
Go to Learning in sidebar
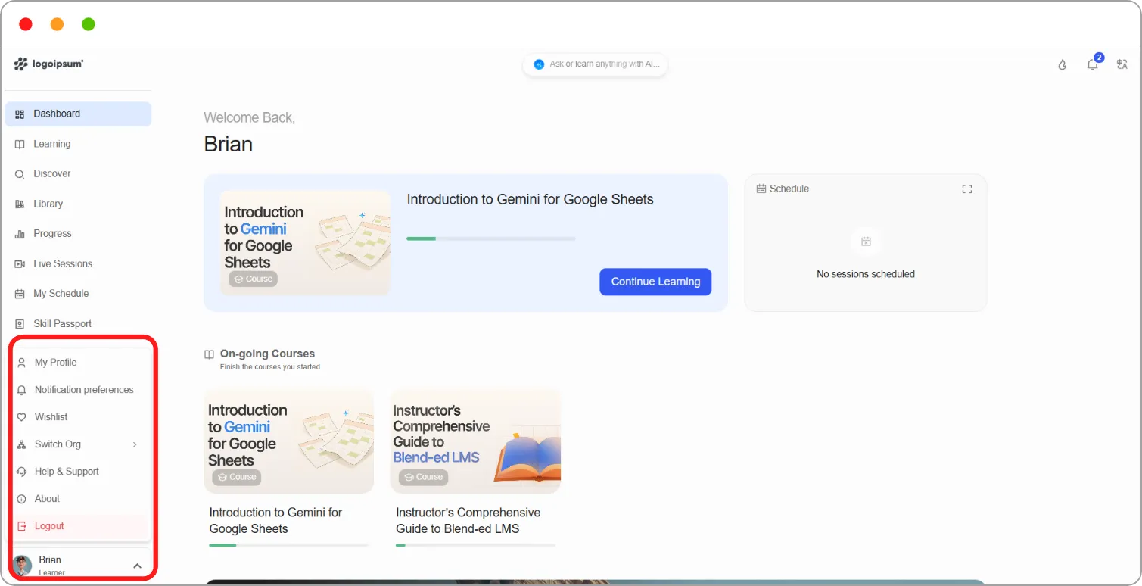click(x=78, y=144)
